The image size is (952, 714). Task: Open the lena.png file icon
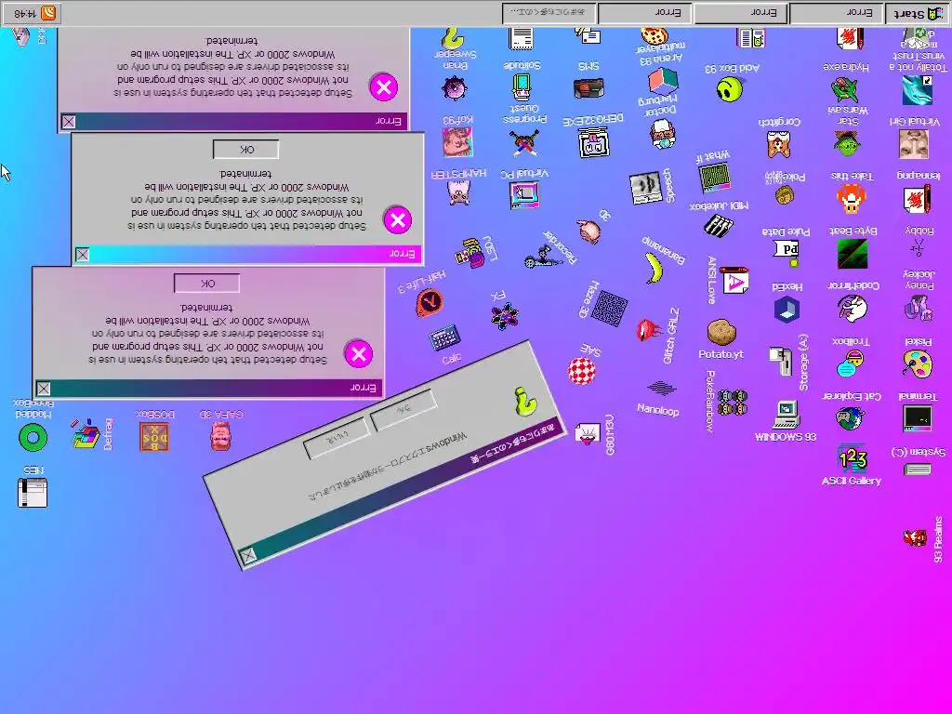click(916, 201)
